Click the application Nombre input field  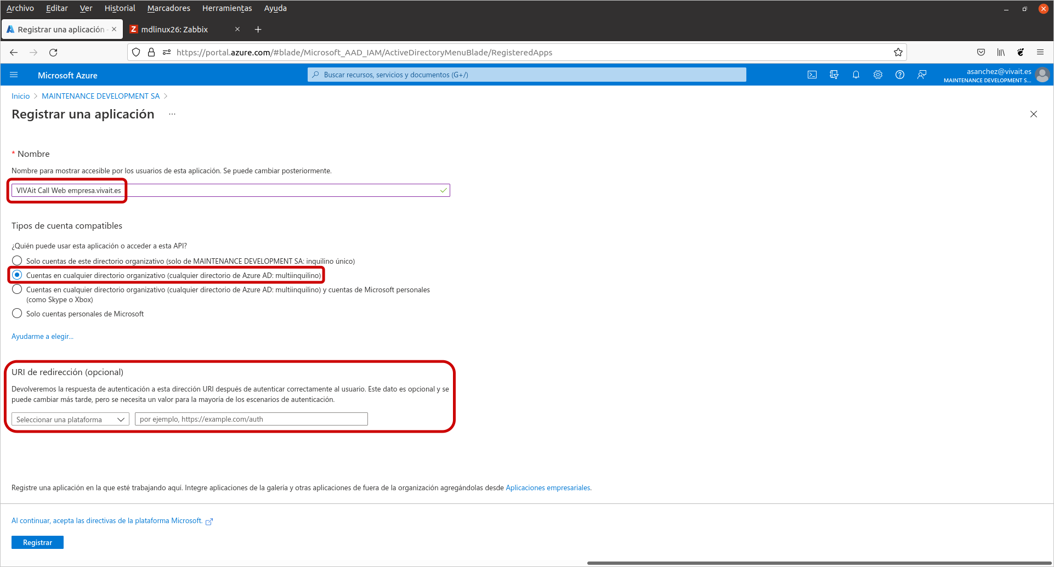[230, 190]
